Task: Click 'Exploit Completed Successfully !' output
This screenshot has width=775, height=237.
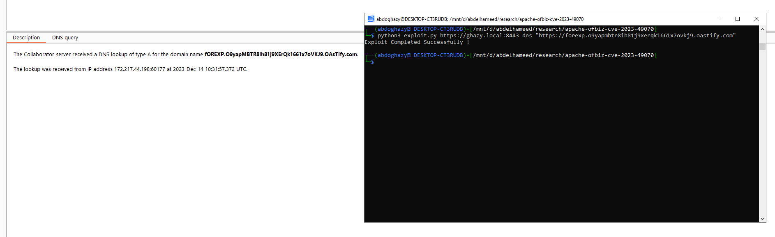Action: [x=417, y=42]
